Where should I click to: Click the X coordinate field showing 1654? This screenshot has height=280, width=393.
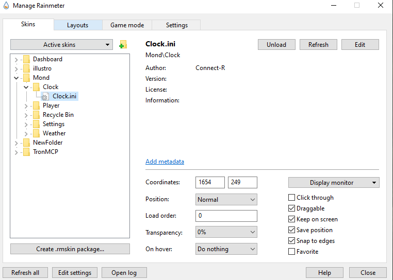pyautogui.click(x=210, y=182)
